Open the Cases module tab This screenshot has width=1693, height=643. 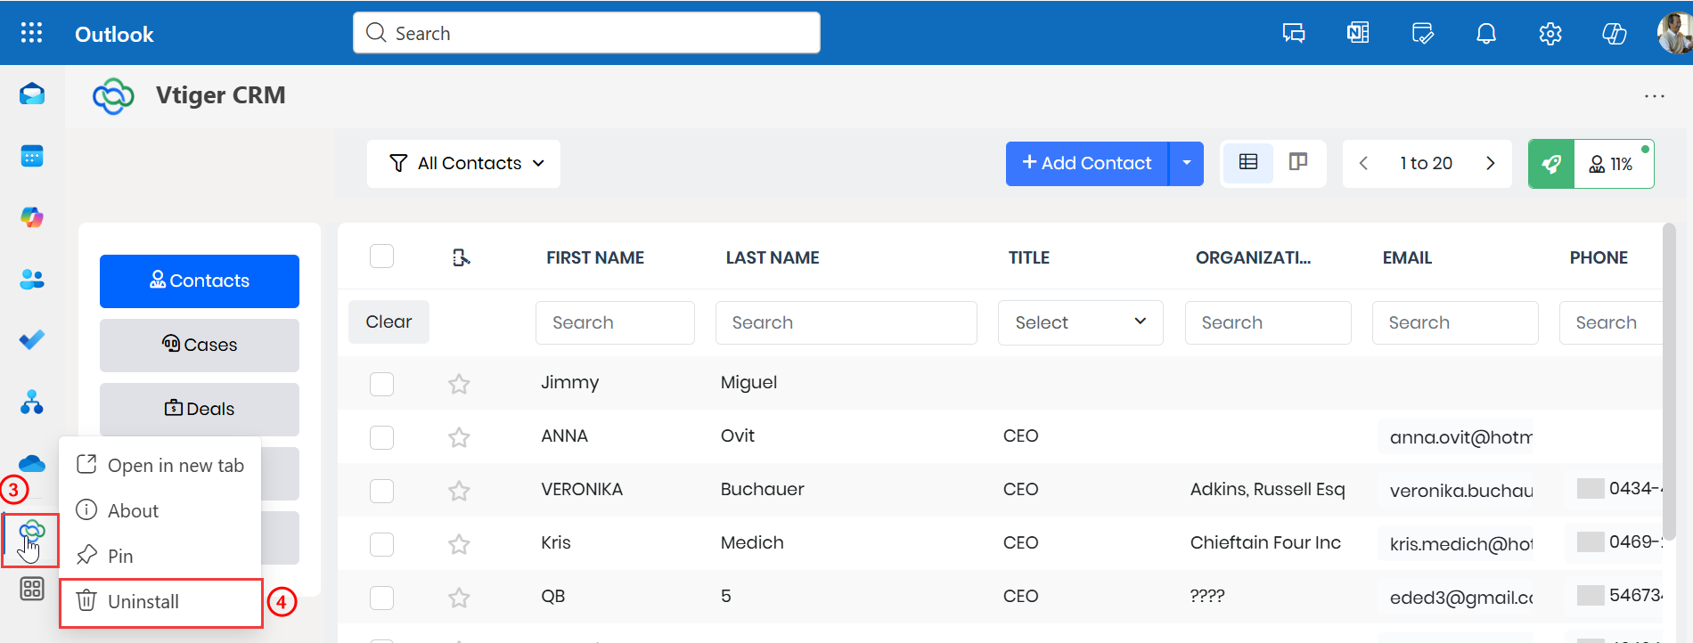(x=200, y=345)
